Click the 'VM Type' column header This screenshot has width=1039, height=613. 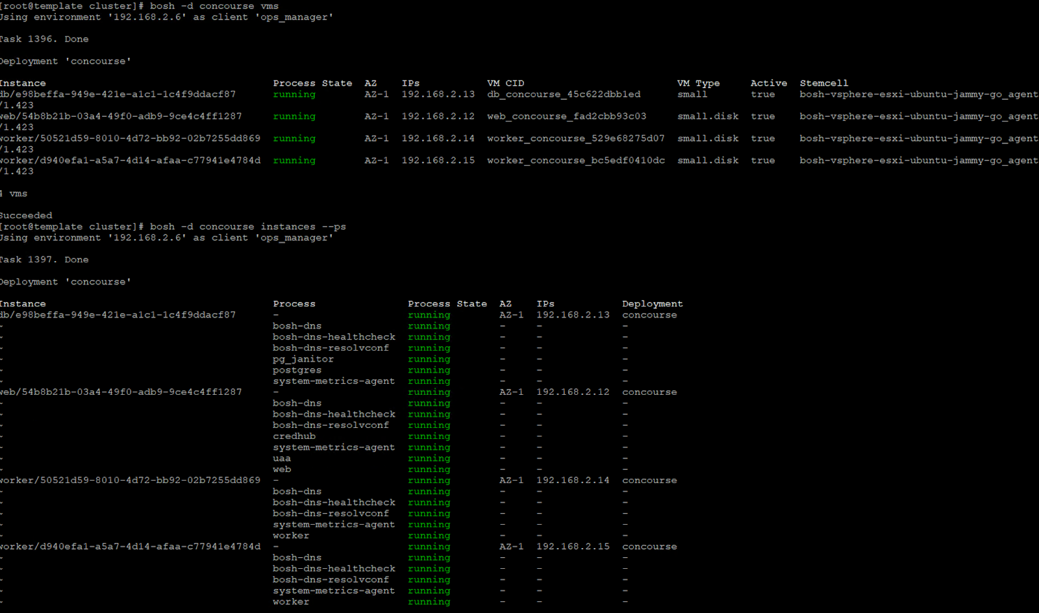(x=699, y=83)
